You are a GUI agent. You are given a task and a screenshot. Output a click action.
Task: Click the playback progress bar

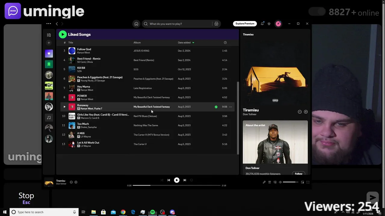coord(177,185)
